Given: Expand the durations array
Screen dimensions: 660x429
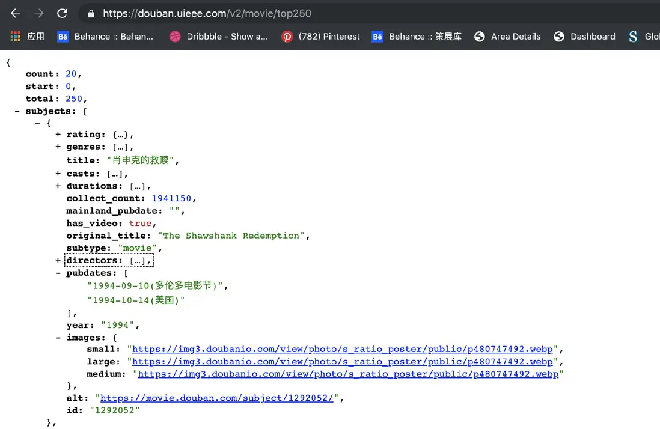Looking at the screenshot, I should (58, 186).
